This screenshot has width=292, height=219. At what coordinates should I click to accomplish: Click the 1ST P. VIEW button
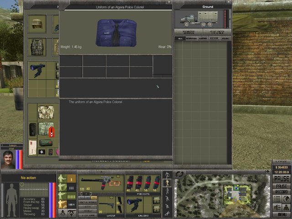[x=88, y=202]
